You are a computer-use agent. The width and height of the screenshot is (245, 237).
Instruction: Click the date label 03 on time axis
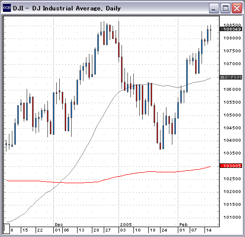123,230
